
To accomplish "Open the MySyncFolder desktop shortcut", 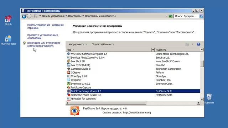I will (x=8, y=40).
